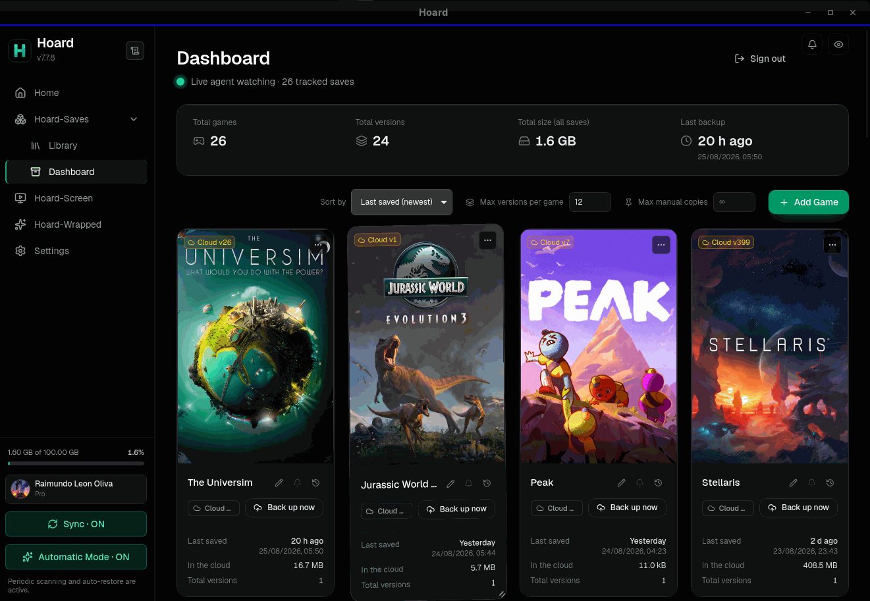
Task: Open Cloud dropdown on Stellaris card
Action: 728,508
